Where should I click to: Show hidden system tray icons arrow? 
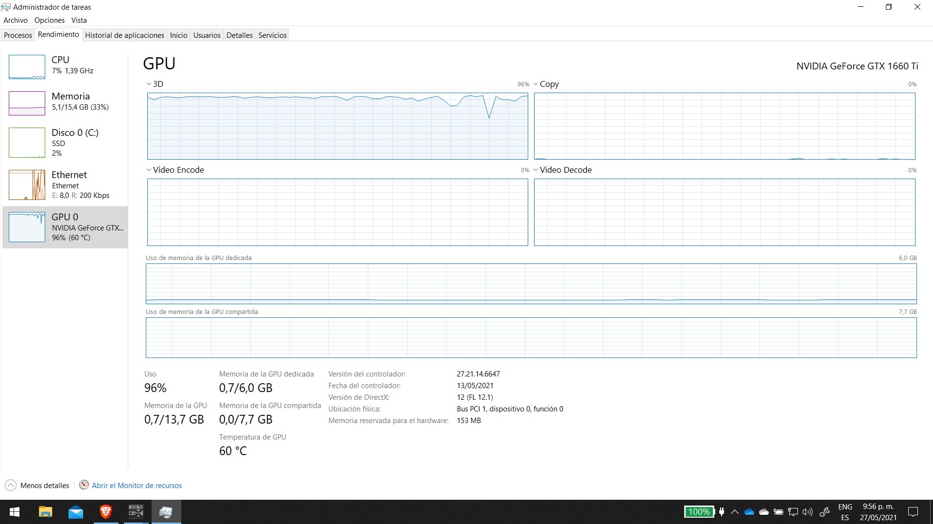pyautogui.click(x=734, y=512)
